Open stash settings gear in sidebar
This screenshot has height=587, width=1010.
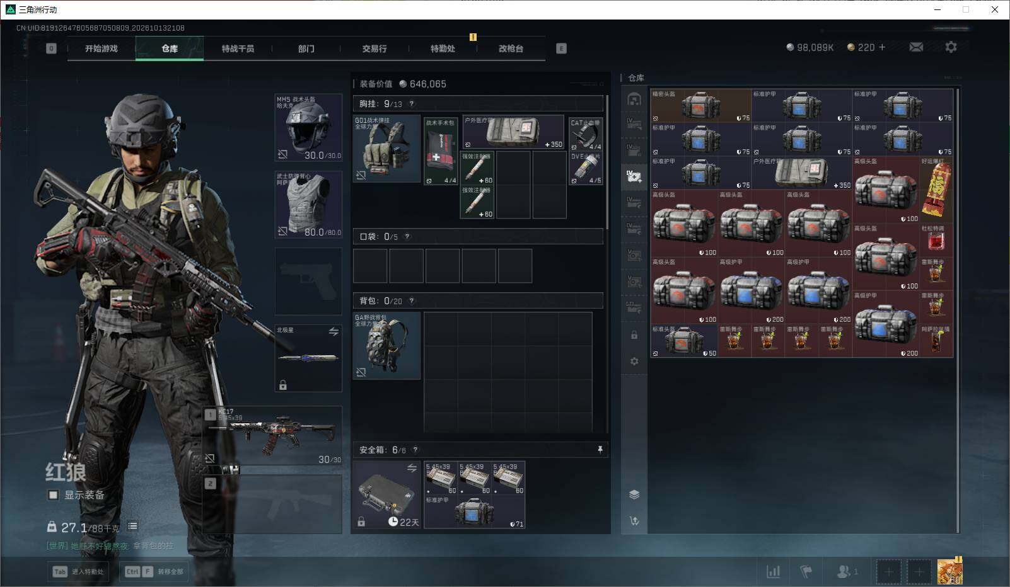(634, 362)
